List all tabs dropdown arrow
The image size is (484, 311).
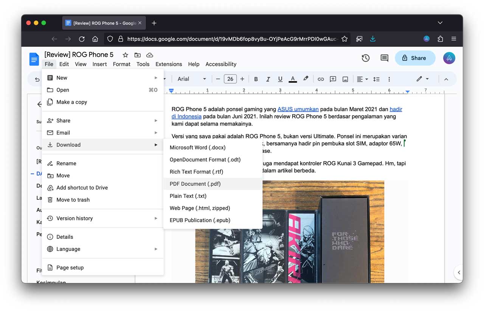(x=440, y=23)
